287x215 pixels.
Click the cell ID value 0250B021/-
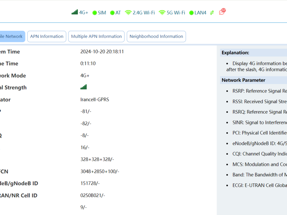[93, 196]
